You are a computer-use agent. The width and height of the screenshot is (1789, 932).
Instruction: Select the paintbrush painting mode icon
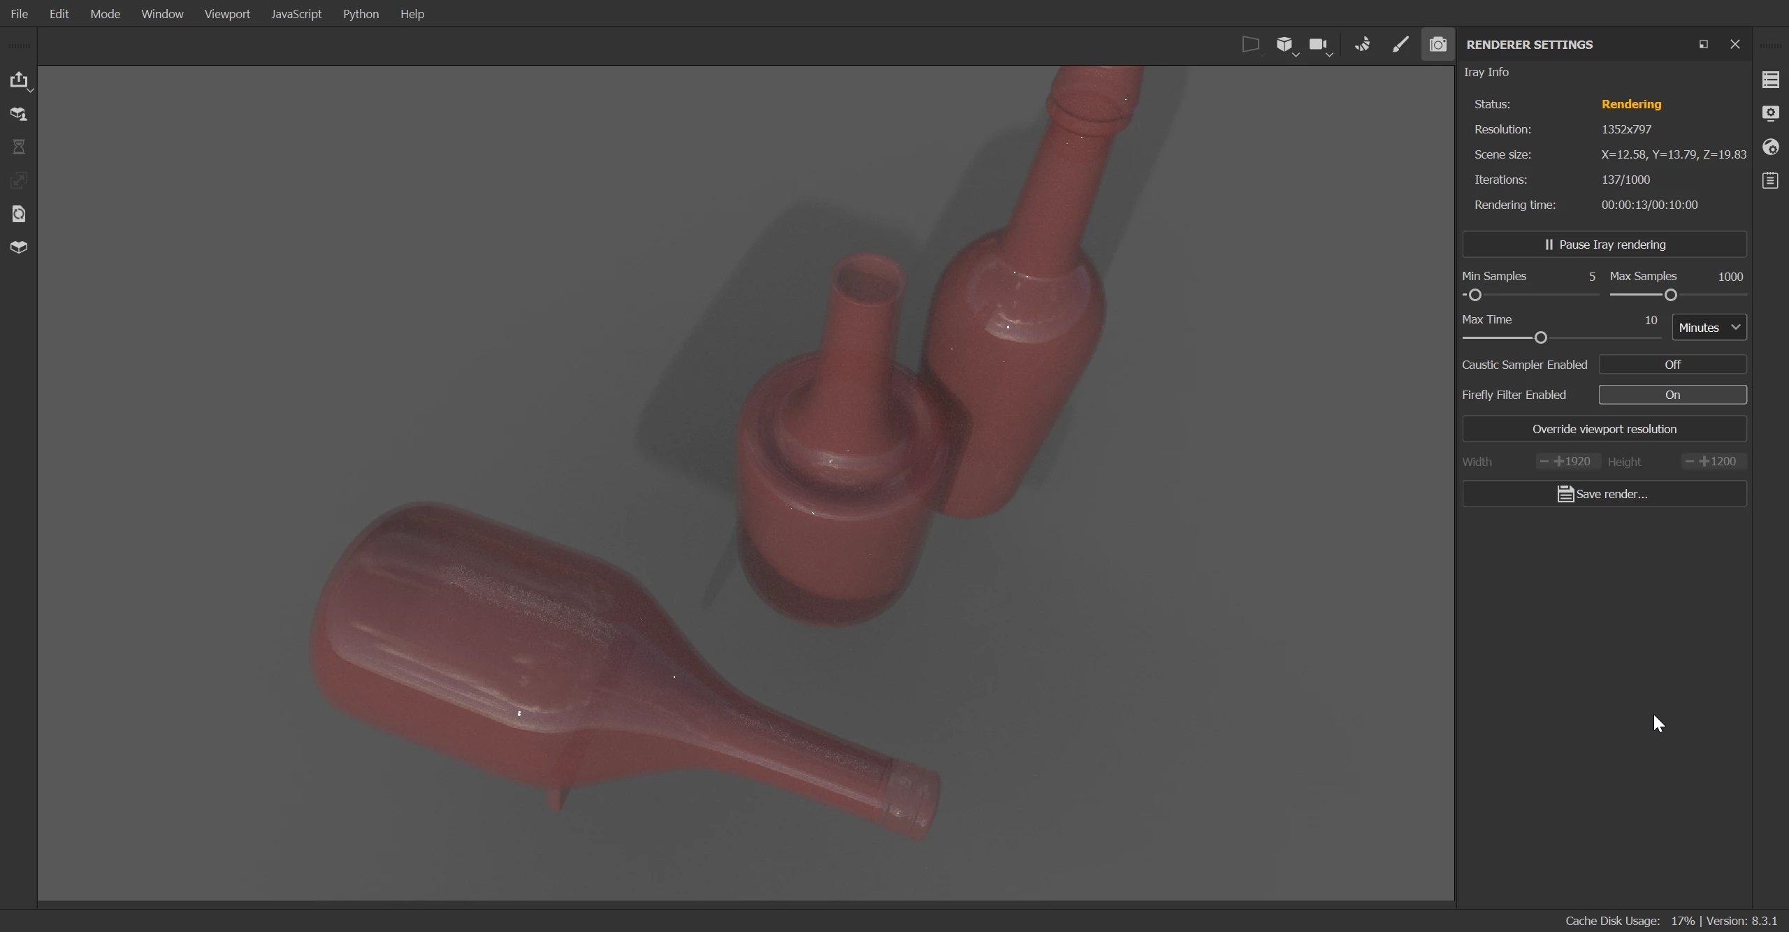[x=1400, y=45]
